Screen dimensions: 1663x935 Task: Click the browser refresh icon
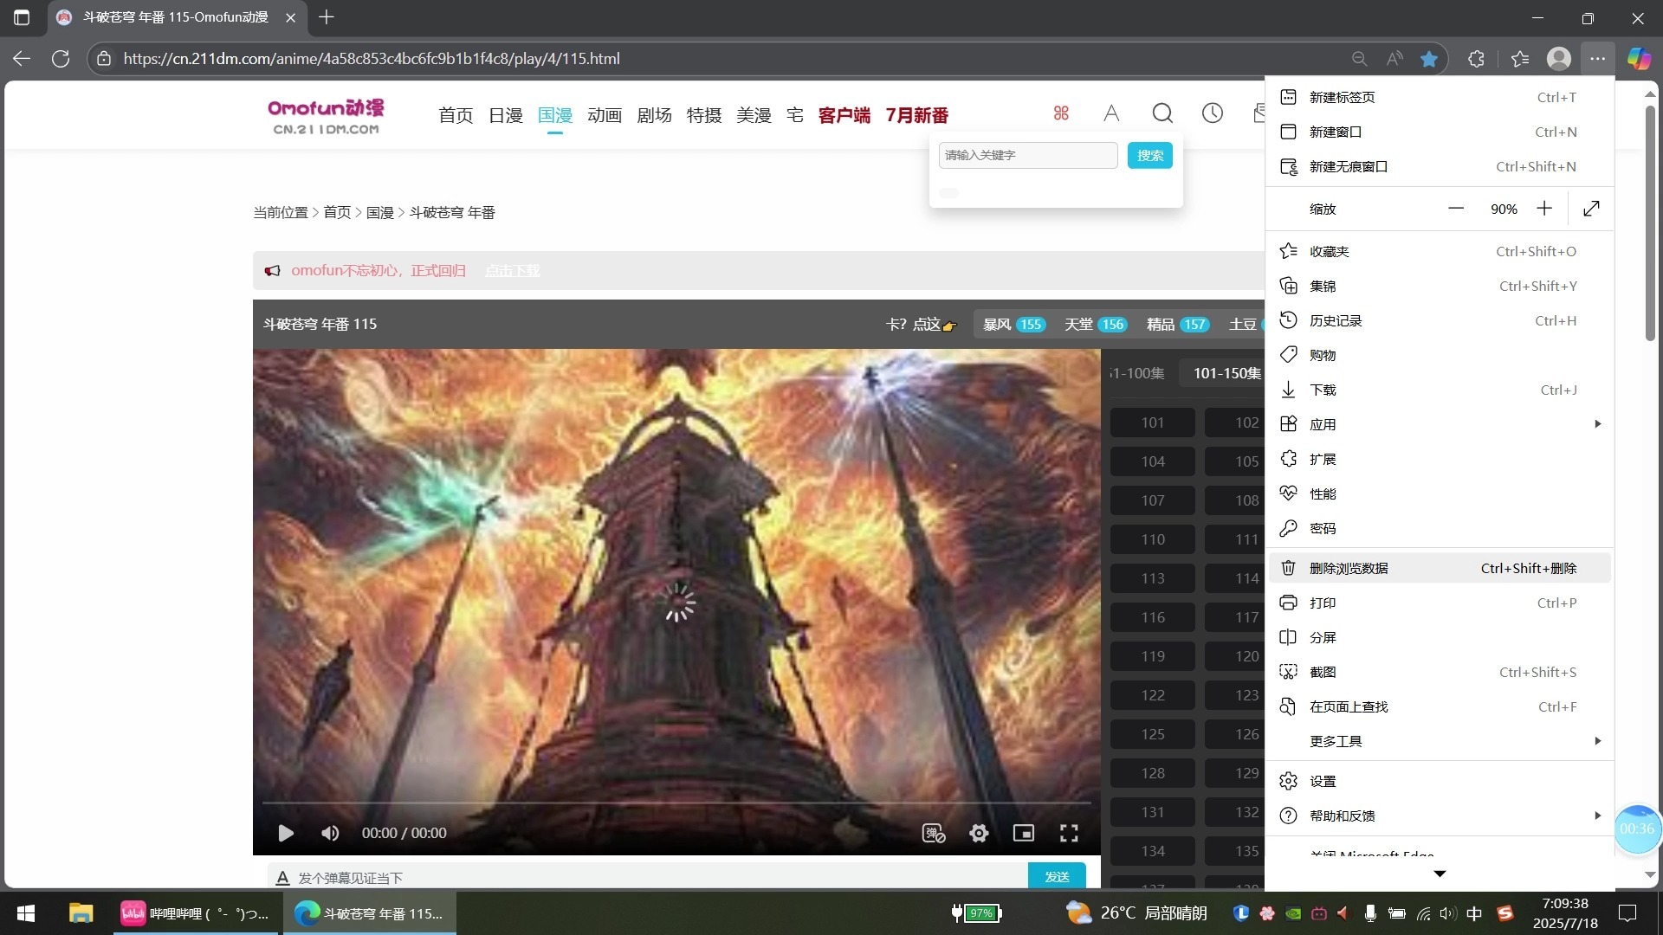[61, 58]
